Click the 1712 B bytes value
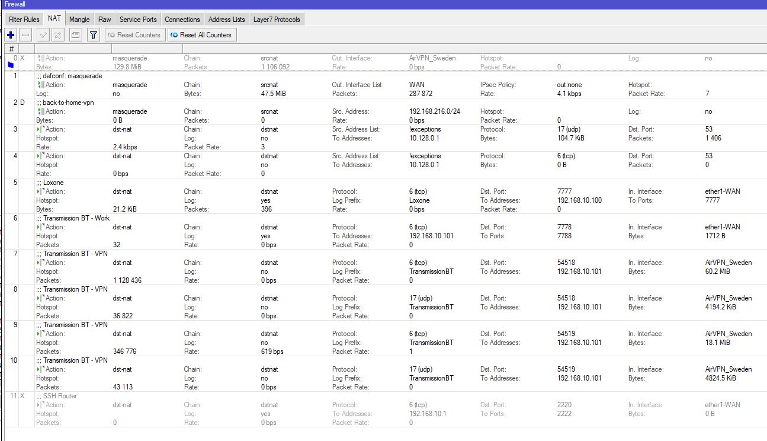The width and height of the screenshot is (767, 441). pyautogui.click(x=715, y=236)
